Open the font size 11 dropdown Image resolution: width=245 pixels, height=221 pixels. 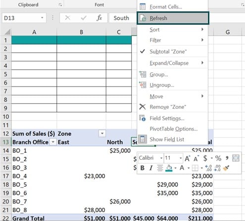[x=181, y=158]
